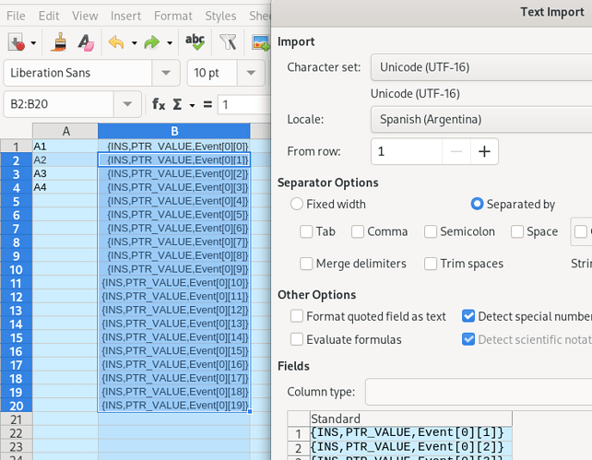Click cell {INS,PTR_VALUE,Event[0][0]}
The width and height of the screenshot is (592, 460).
tap(174, 146)
